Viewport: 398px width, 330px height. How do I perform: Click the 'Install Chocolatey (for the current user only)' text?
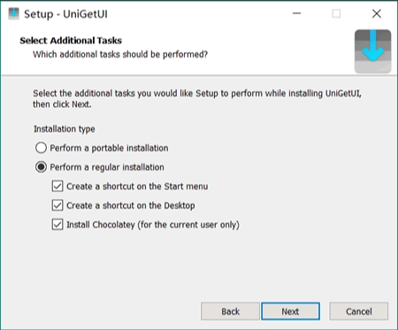point(153,225)
